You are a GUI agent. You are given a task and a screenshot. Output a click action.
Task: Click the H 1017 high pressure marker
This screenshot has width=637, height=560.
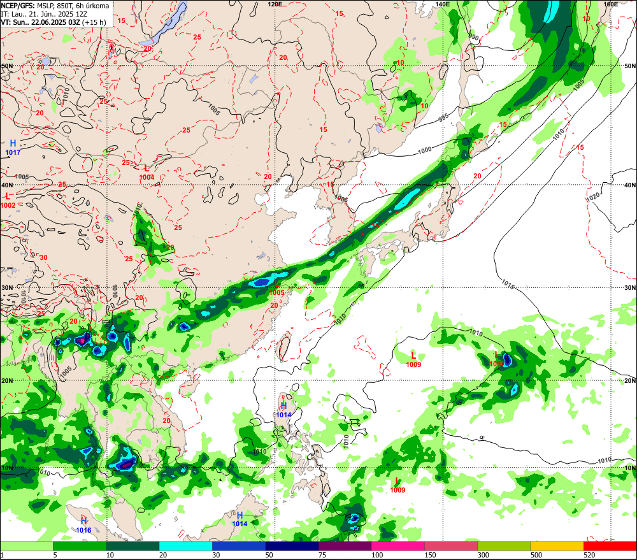[13, 147]
